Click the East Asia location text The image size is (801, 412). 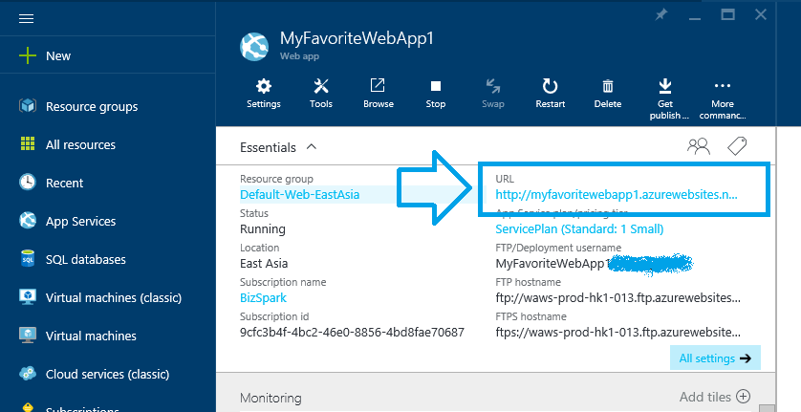coord(264,263)
